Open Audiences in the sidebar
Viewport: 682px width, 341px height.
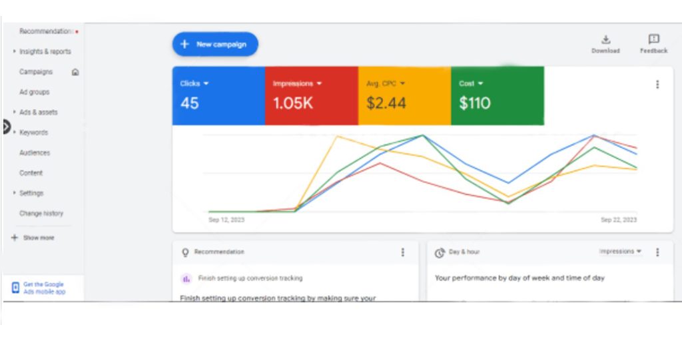34,153
